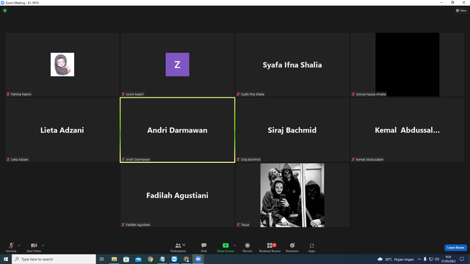Open the clock and date flyout
The height and width of the screenshot is (264, 470).
[x=449, y=259]
